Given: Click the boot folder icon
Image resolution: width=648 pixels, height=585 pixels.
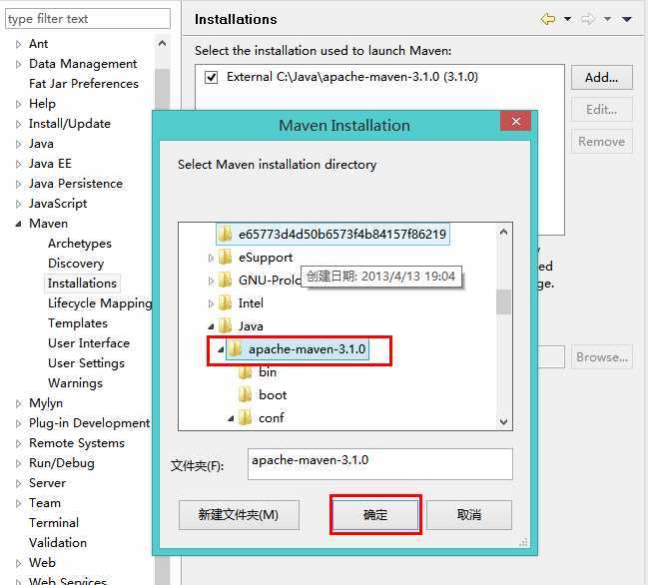Looking at the screenshot, I should click(x=246, y=395).
